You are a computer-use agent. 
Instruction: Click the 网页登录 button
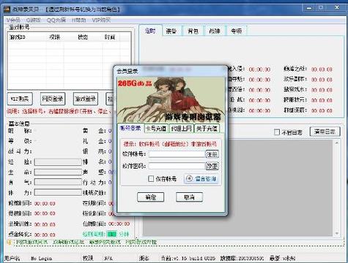pos(53,99)
